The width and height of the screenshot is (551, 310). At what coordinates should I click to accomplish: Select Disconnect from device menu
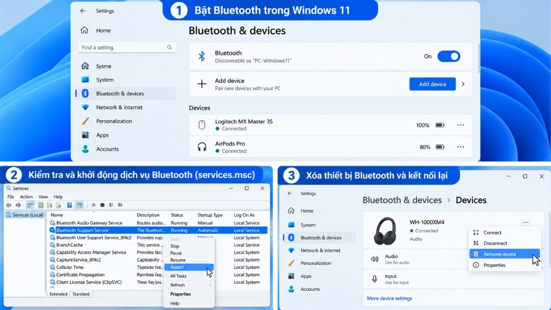tap(504, 243)
